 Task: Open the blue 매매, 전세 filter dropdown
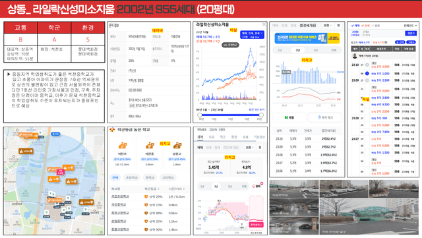252,35
